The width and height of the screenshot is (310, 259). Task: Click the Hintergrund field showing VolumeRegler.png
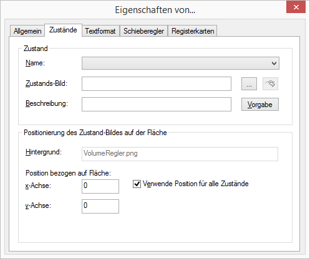tap(180, 154)
